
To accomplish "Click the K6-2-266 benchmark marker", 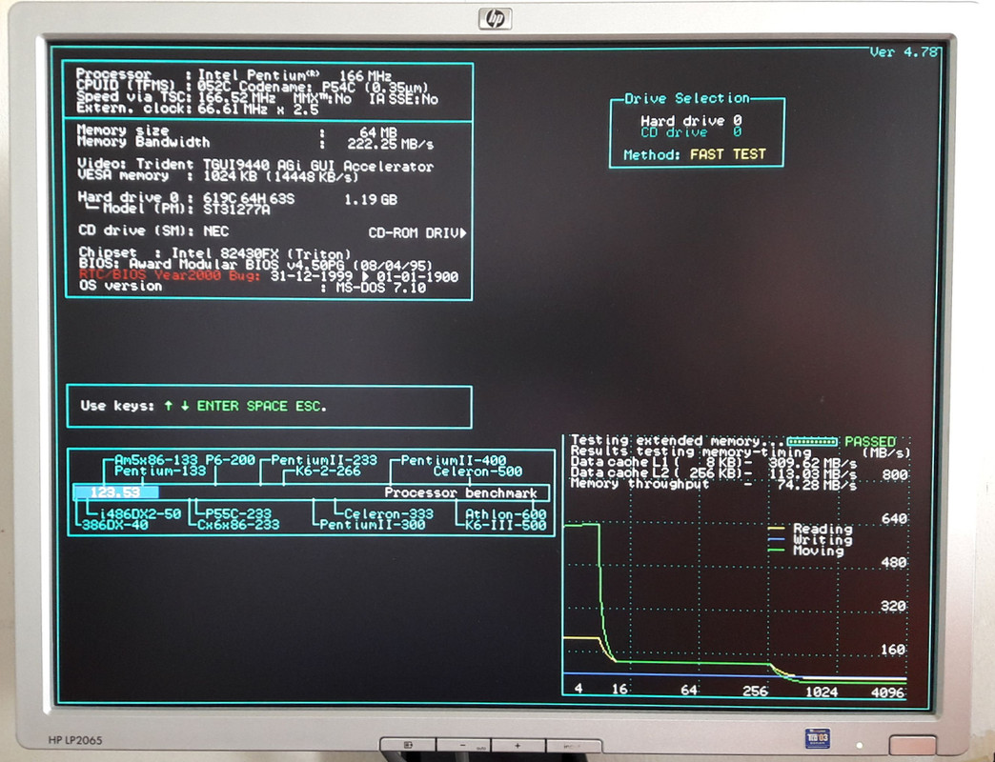I will tap(328, 471).
